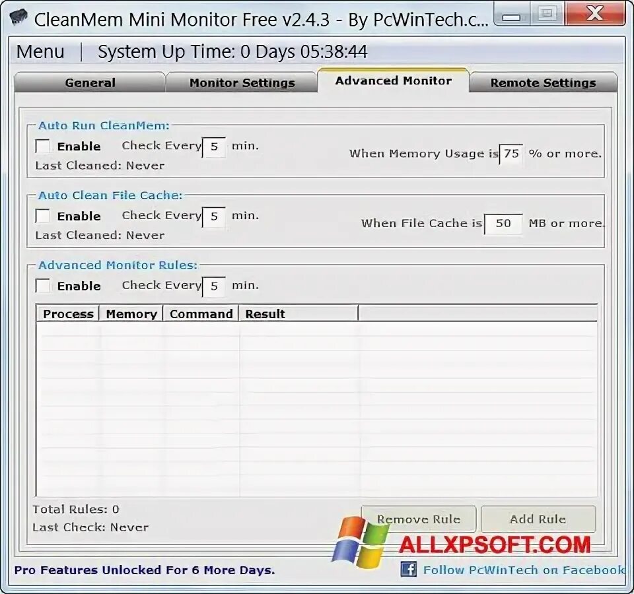The height and width of the screenshot is (594, 634).
Task: Enable Auto Clean File Cache checkbox
Action: tap(42, 216)
